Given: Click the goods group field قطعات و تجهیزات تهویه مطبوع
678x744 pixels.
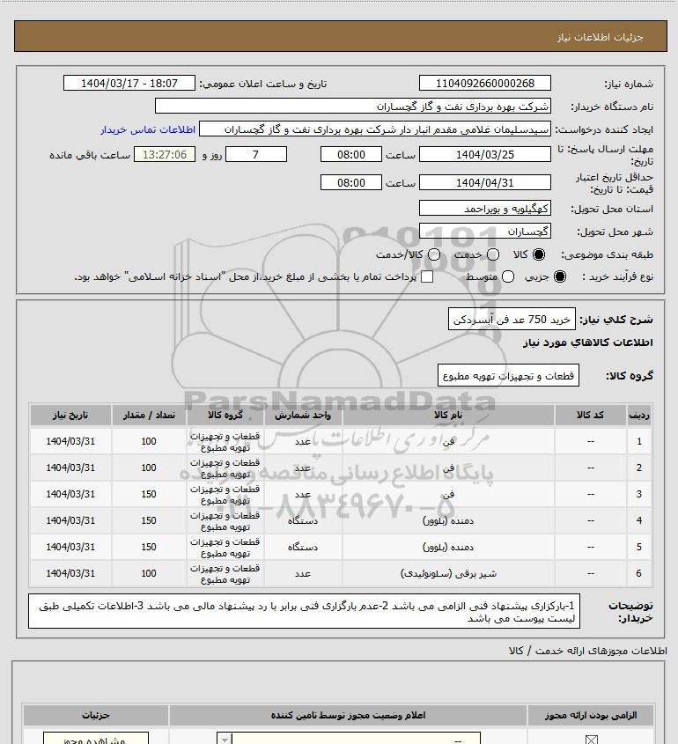Looking at the screenshot, I should coord(508,375).
